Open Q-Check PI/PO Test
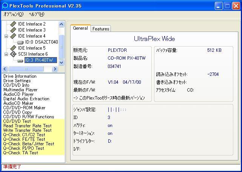Screen dimensions: 242x172 click(x=24, y=148)
